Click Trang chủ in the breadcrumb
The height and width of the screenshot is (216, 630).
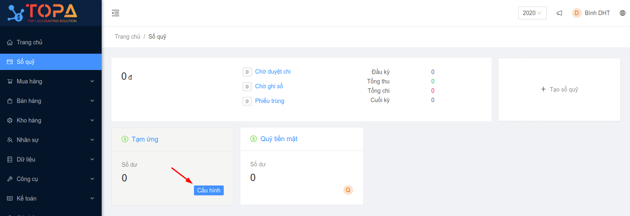pyautogui.click(x=127, y=37)
